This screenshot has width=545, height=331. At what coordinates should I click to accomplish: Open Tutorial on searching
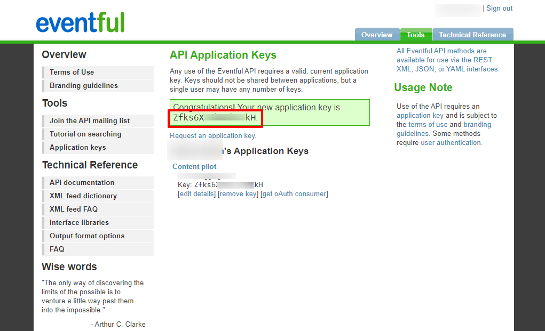(98, 134)
